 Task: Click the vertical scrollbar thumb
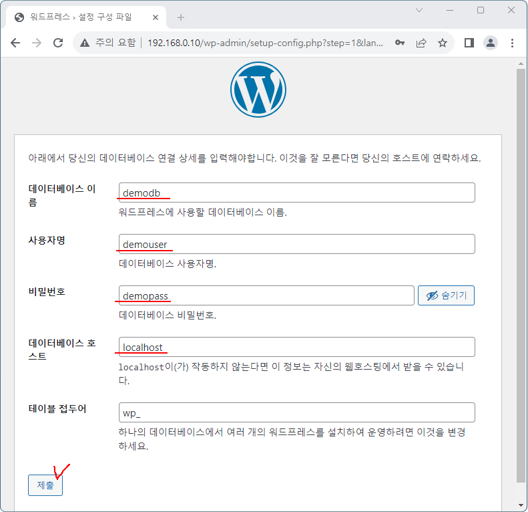(521, 275)
